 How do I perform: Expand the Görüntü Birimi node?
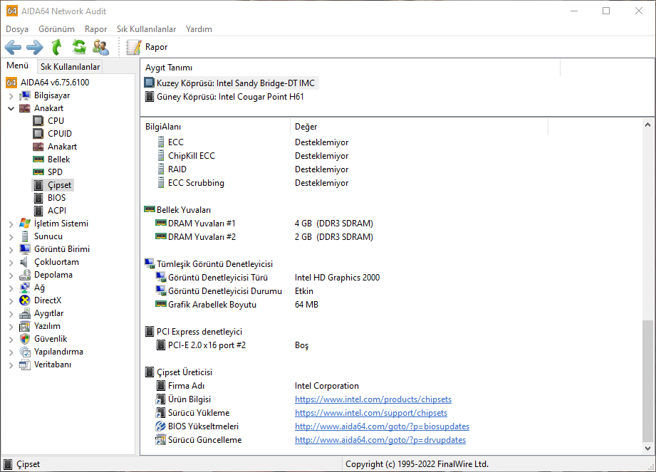pos(11,250)
